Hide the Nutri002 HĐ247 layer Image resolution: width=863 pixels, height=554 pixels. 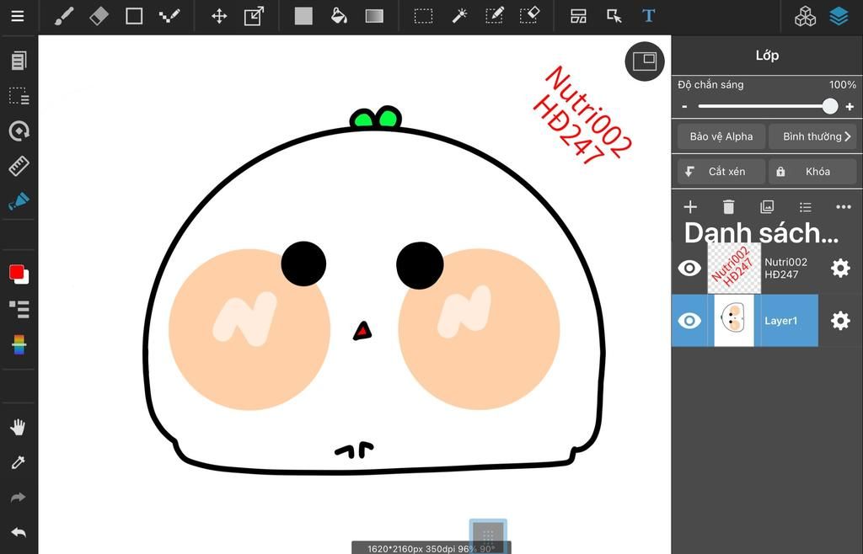689,269
